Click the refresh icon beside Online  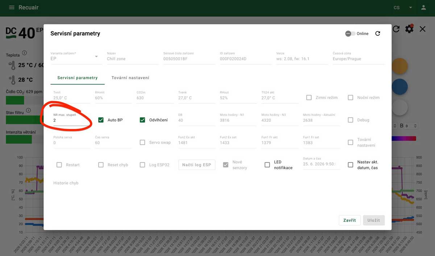pyautogui.click(x=377, y=33)
